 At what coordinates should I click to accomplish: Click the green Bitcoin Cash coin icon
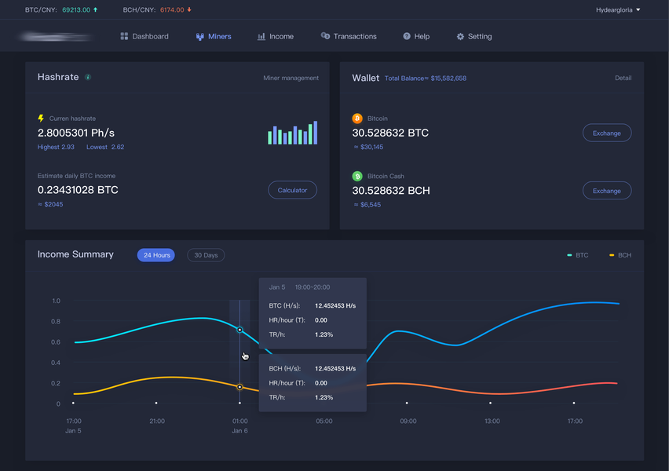click(x=357, y=176)
